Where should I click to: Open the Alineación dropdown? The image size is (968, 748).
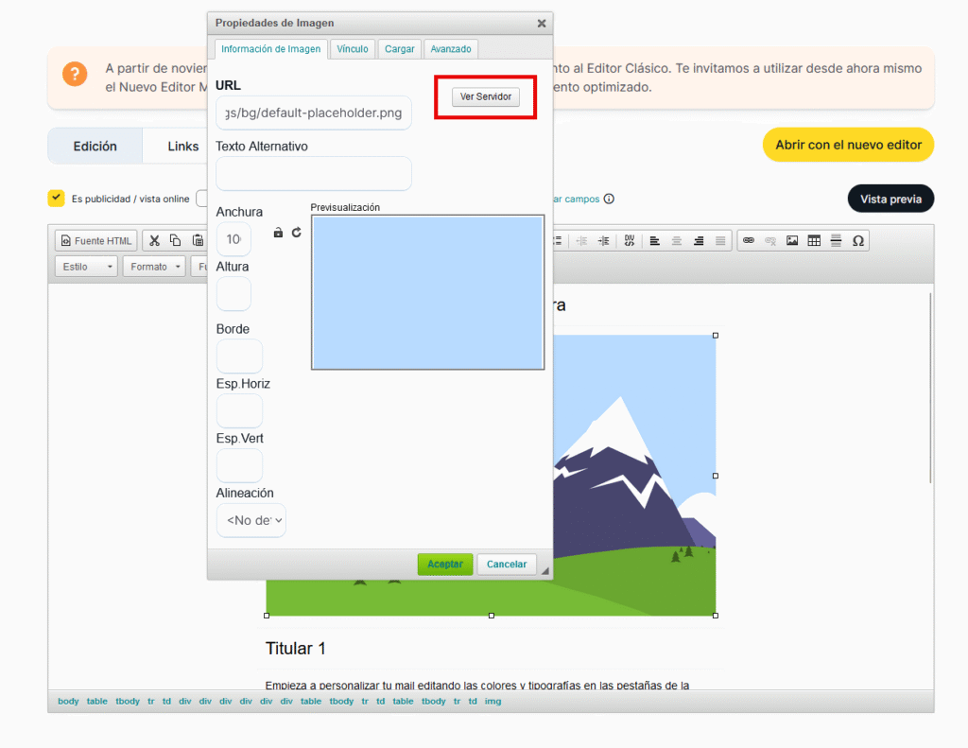[x=251, y=520]
